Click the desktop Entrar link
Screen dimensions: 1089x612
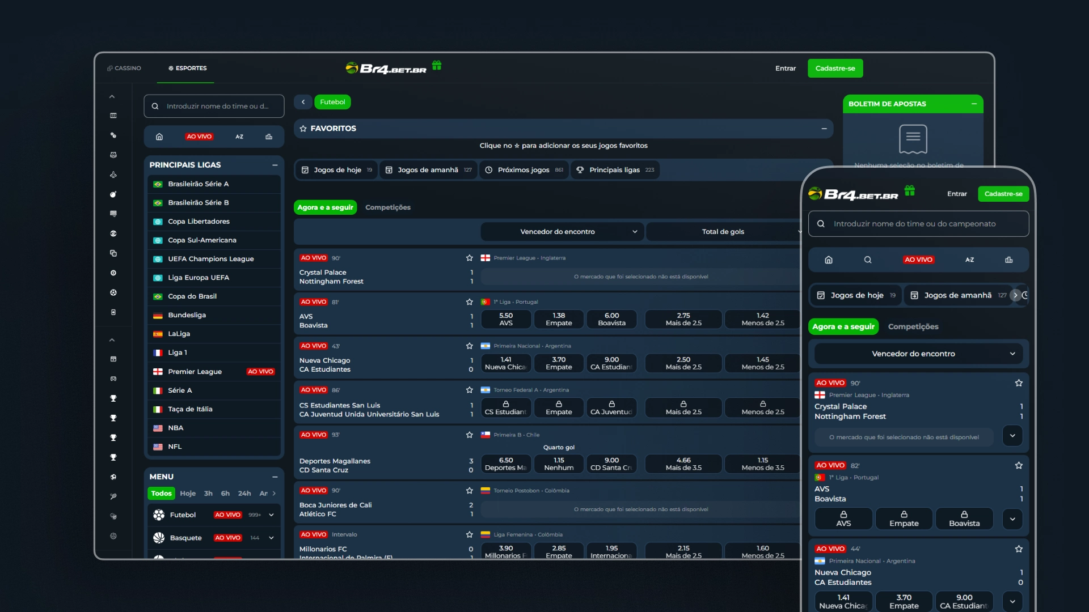tap(786, 69)
